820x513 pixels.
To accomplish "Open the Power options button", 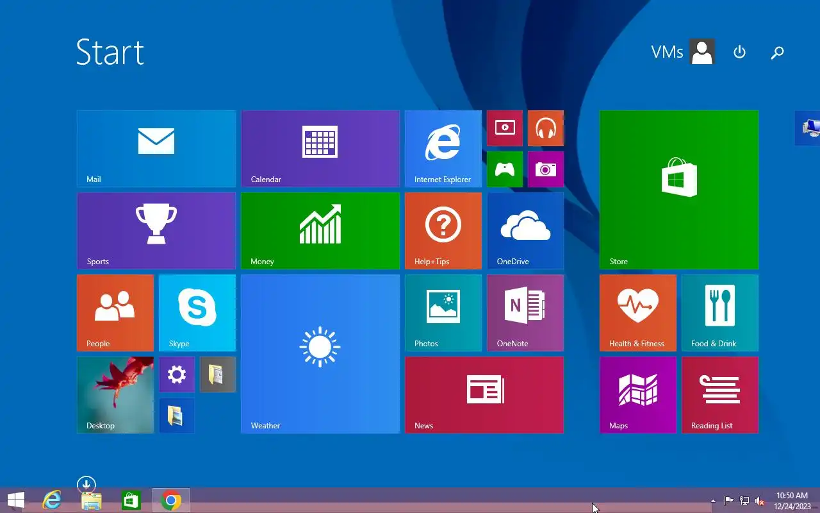I will (739, 52).
